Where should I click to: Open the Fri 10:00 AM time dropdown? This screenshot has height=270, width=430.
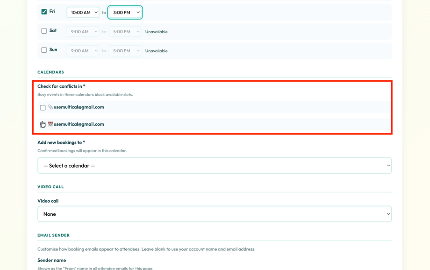tap(83, 12)
